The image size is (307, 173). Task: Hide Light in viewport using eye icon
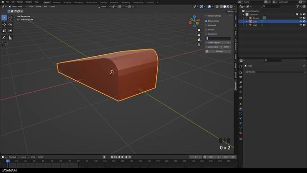(301, 25)
